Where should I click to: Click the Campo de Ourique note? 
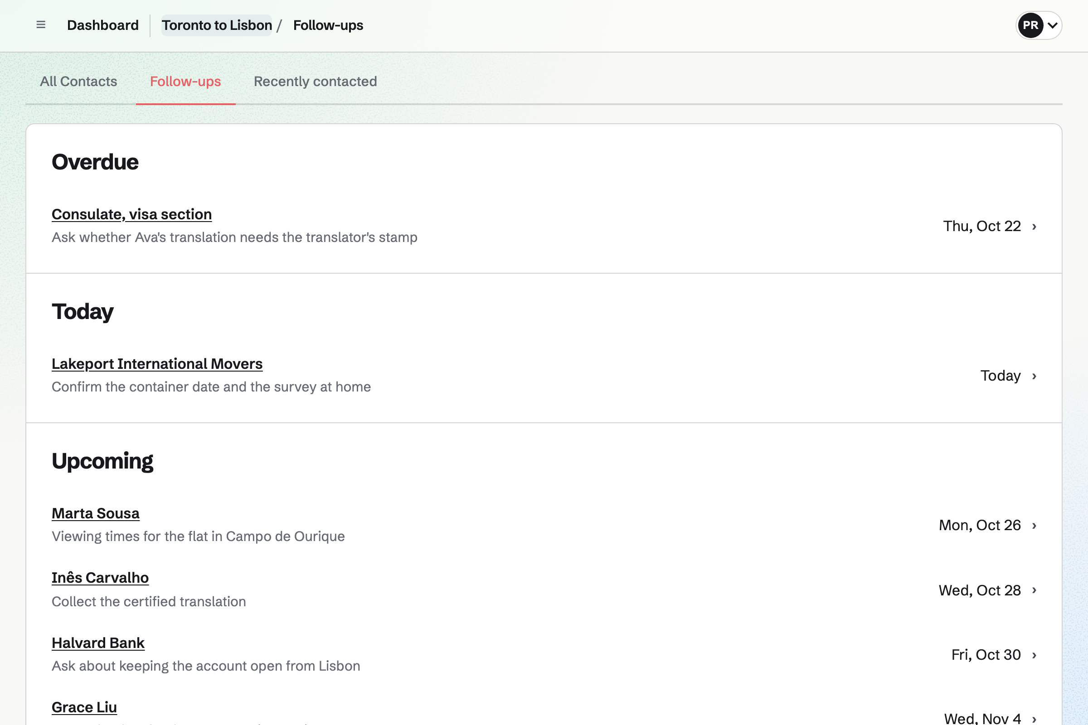(x=199, y=536)
